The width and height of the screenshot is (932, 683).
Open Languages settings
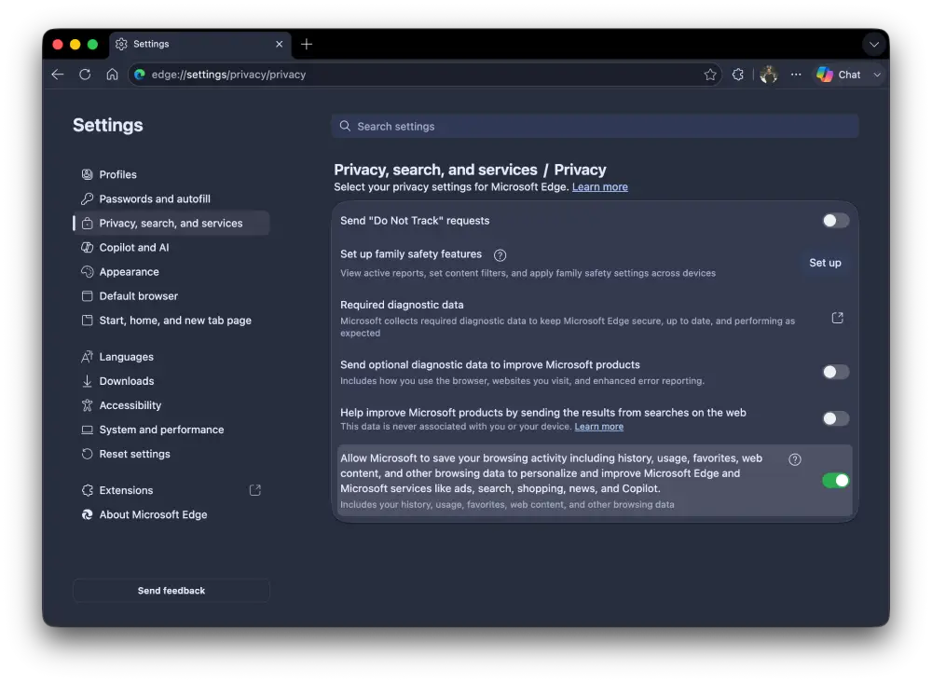point(171,357)
